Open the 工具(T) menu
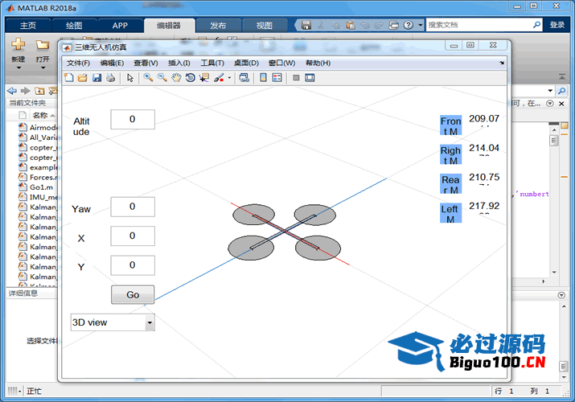Screen dimensions: 575x402 212,63
